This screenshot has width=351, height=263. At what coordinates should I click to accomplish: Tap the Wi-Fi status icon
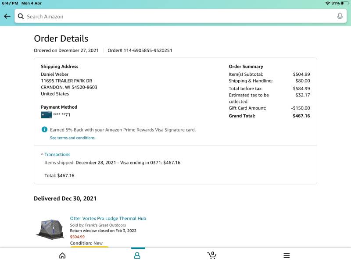(327, 3)
